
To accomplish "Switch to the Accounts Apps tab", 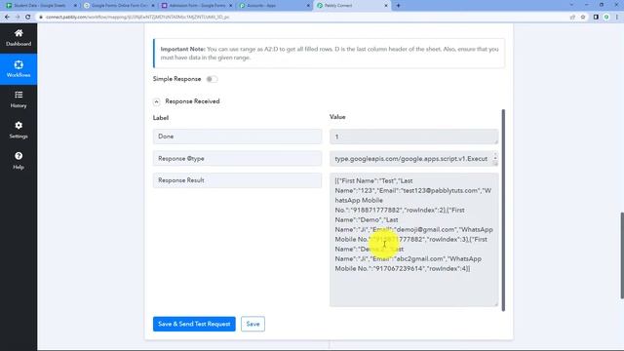I will point(274,6).
